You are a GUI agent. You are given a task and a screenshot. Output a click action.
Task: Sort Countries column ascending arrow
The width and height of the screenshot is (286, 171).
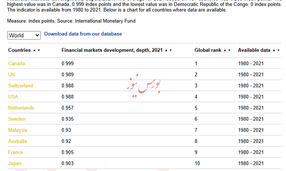click(34, 50)
